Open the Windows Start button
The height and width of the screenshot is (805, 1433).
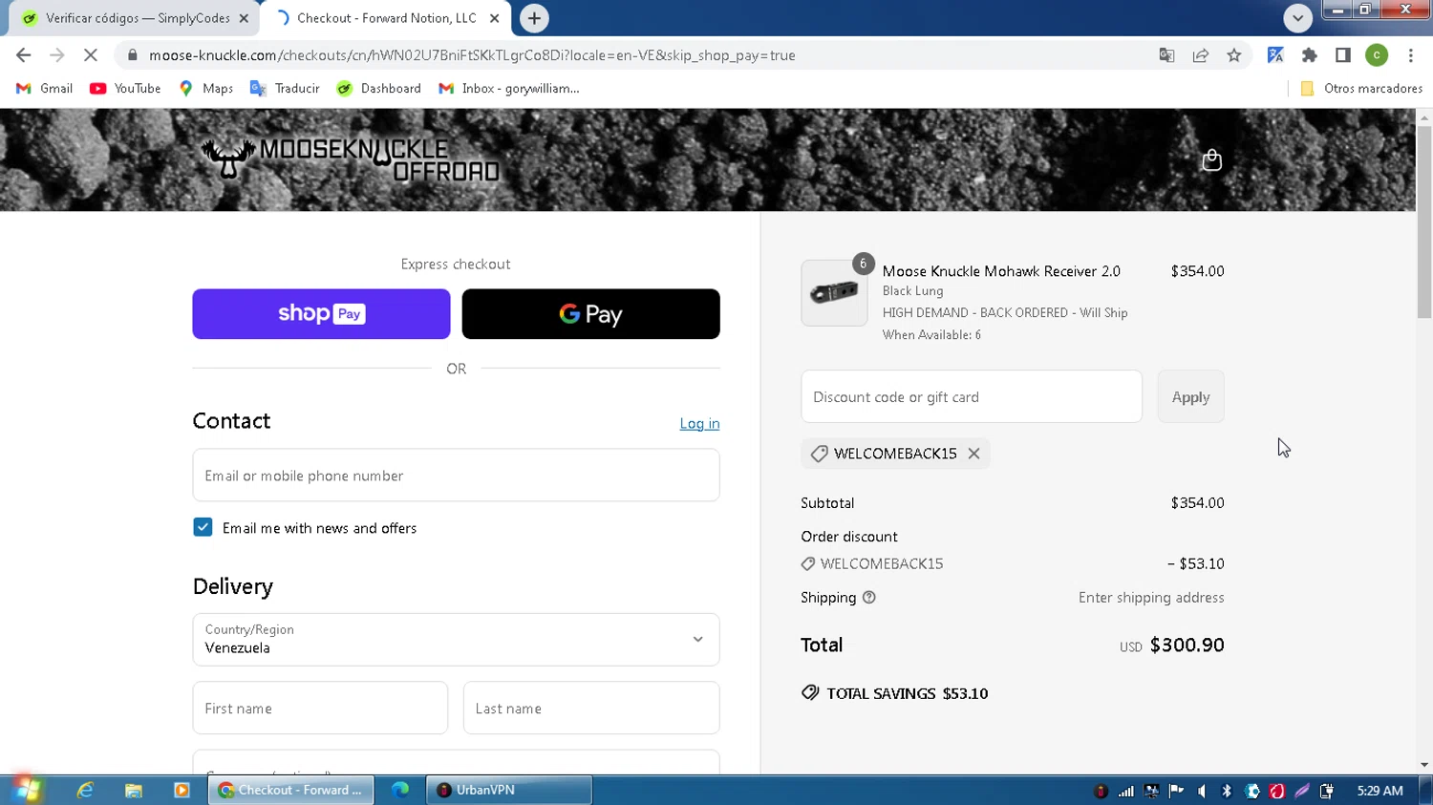[x=26, y=790]
